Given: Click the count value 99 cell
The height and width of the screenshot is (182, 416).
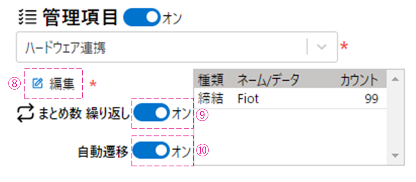Looking at the screenshot, I should [371, 98].
